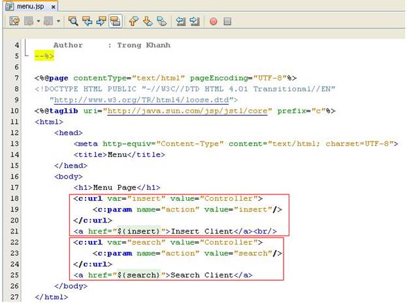Screen dimensions: 407x303
Task: Click the Find Selection magnifier icon
Action: (x=73, y=21)
